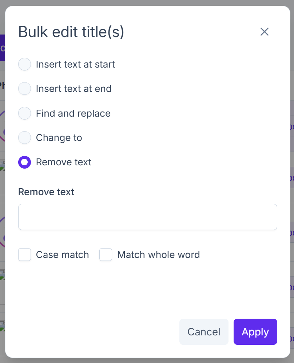Choose the "Find and replace" mode
The height and width of the screenshot is (363, 294).
pos(24,113)
